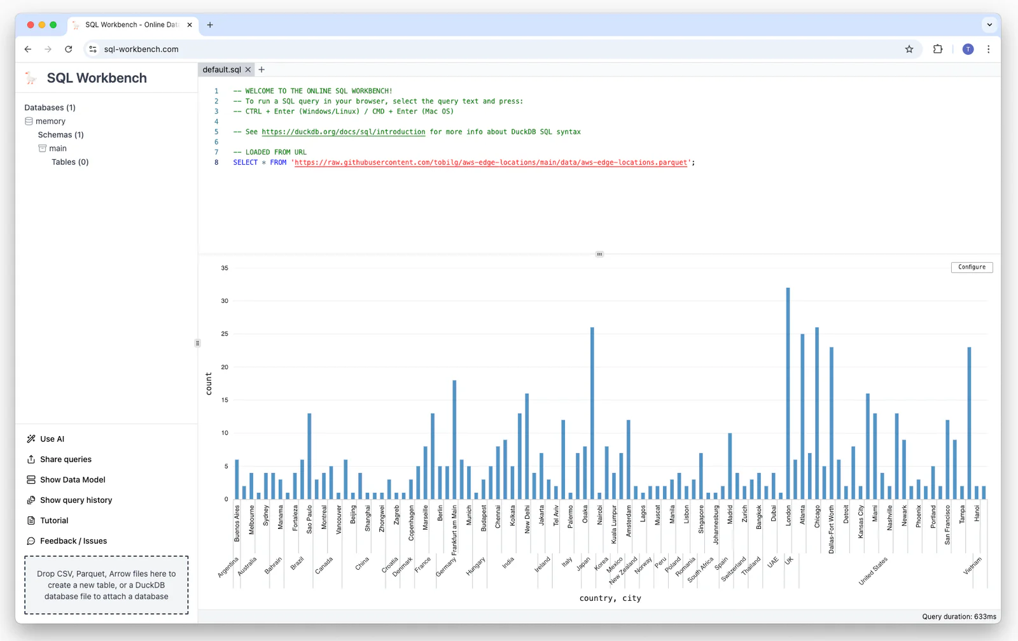Bookmark this page with the star icon
The image size is (1018, 641).
pos(909,49)
